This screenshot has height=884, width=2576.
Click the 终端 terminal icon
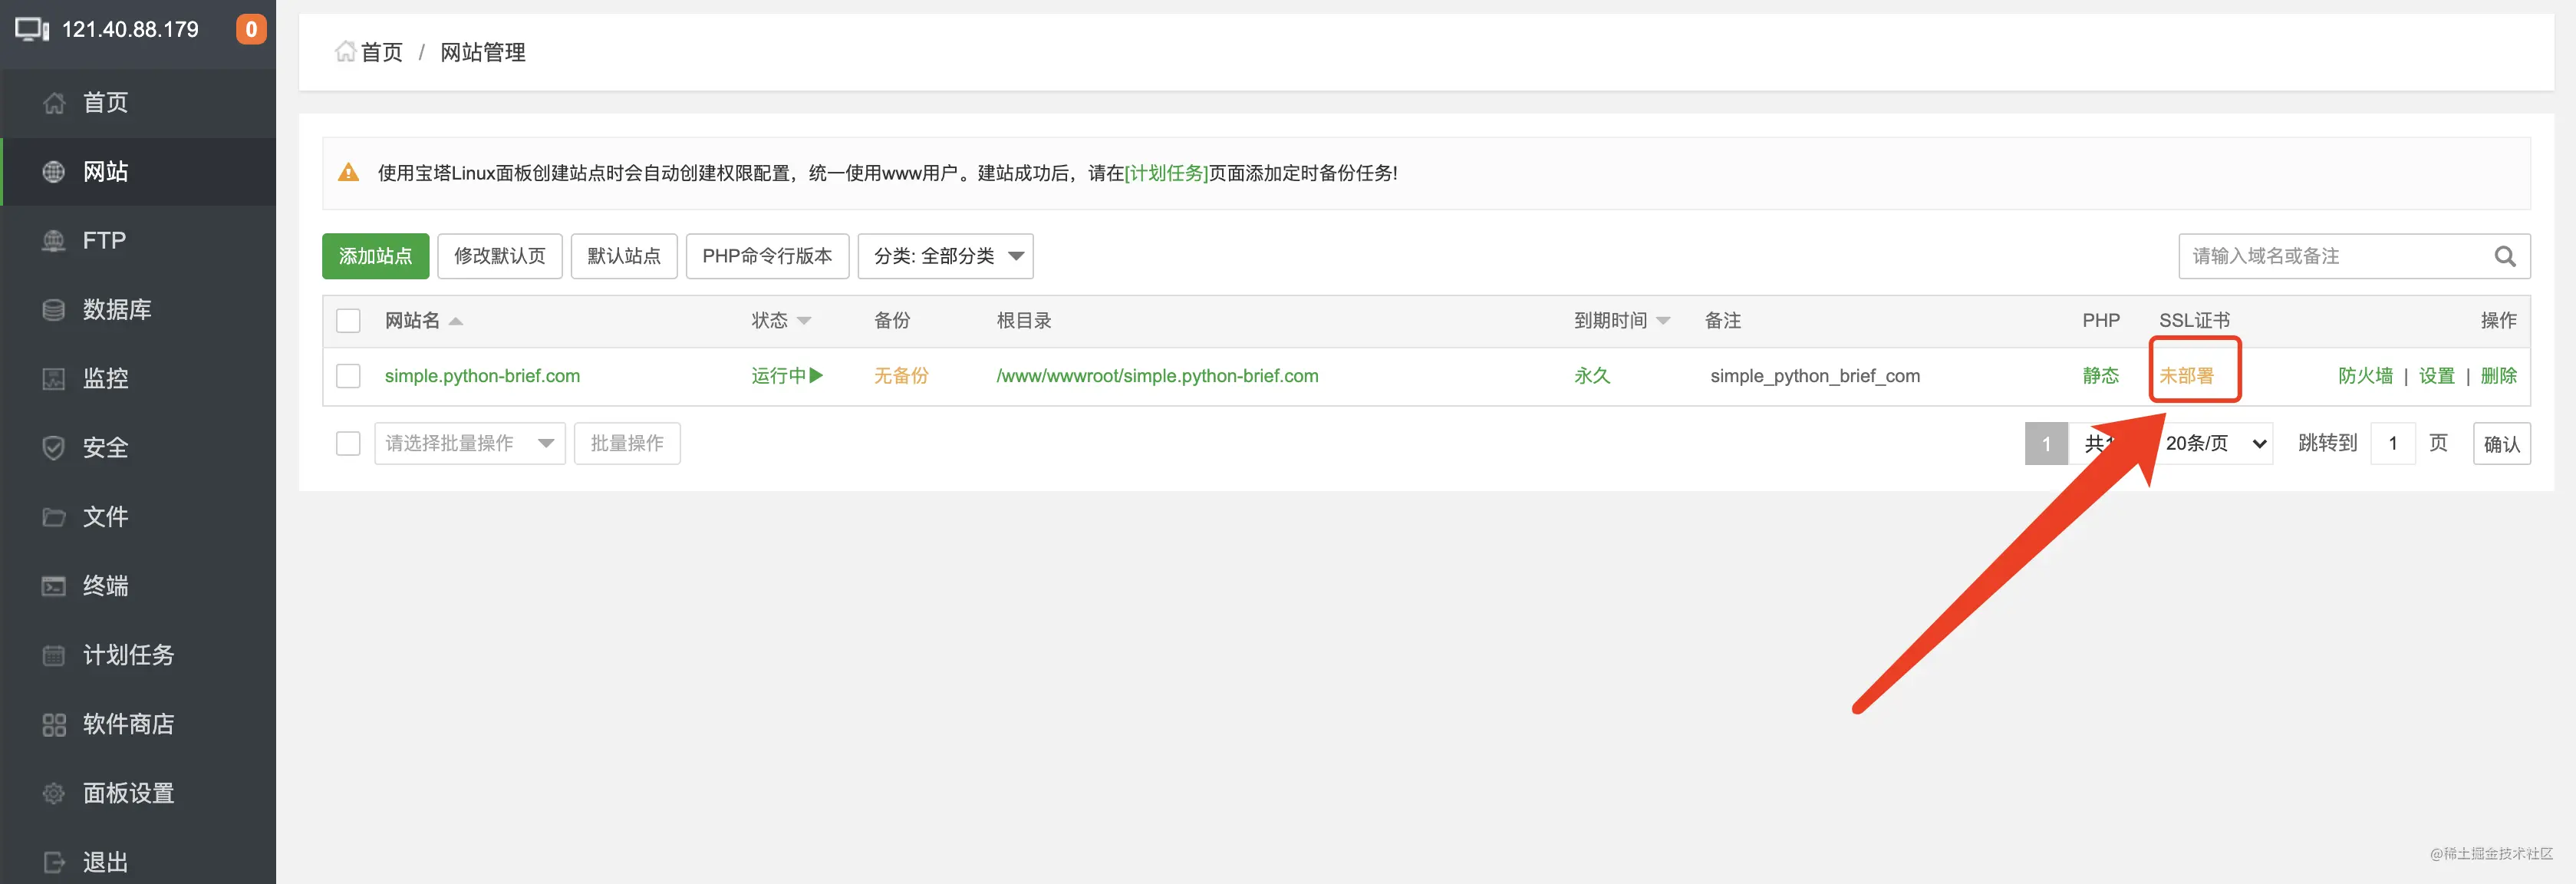pos(54,586)
